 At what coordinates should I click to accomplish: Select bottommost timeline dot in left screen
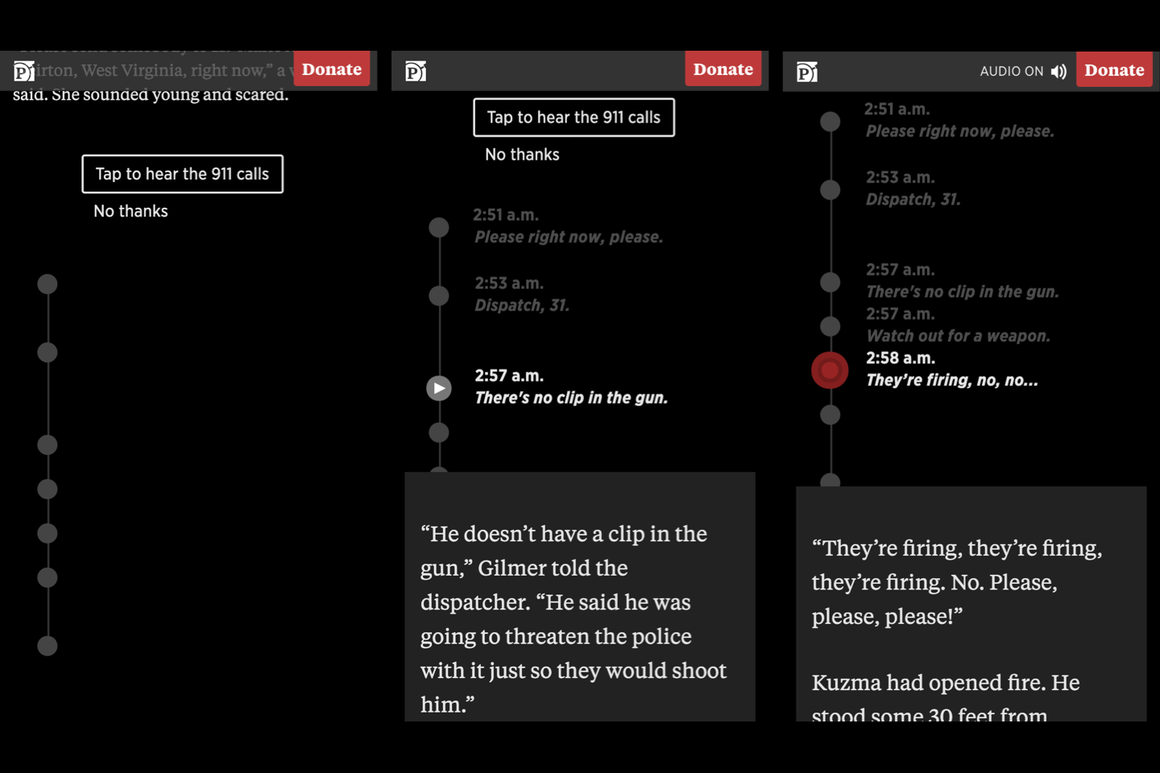point(48,646)
